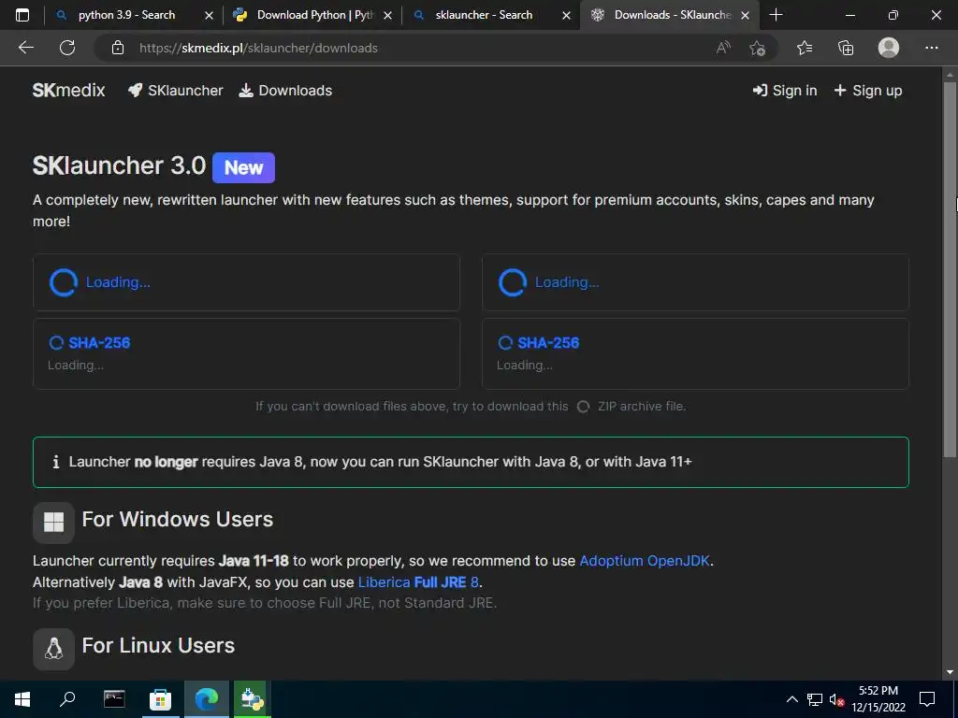Click the page vertical scrollbar thumb
958x718 pixels.
950,268
